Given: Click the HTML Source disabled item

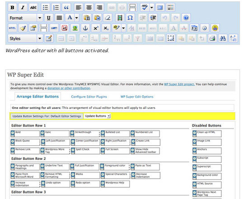Looking at the screenshot, I should coord(207,185).
